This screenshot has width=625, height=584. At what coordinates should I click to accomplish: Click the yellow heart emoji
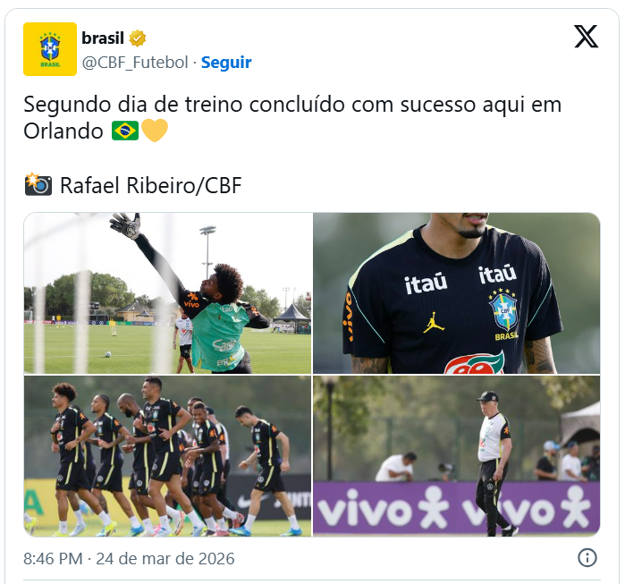coord(155,131)
